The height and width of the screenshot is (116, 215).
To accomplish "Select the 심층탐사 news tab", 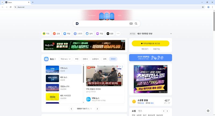I will coord(95,59).
